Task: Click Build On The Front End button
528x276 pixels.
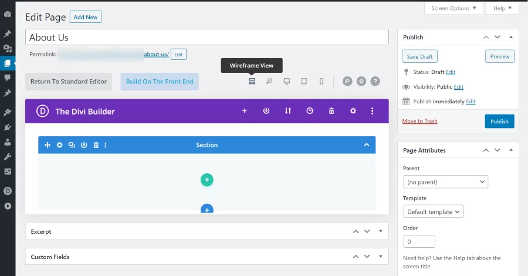Action: [x=160, y=82]
